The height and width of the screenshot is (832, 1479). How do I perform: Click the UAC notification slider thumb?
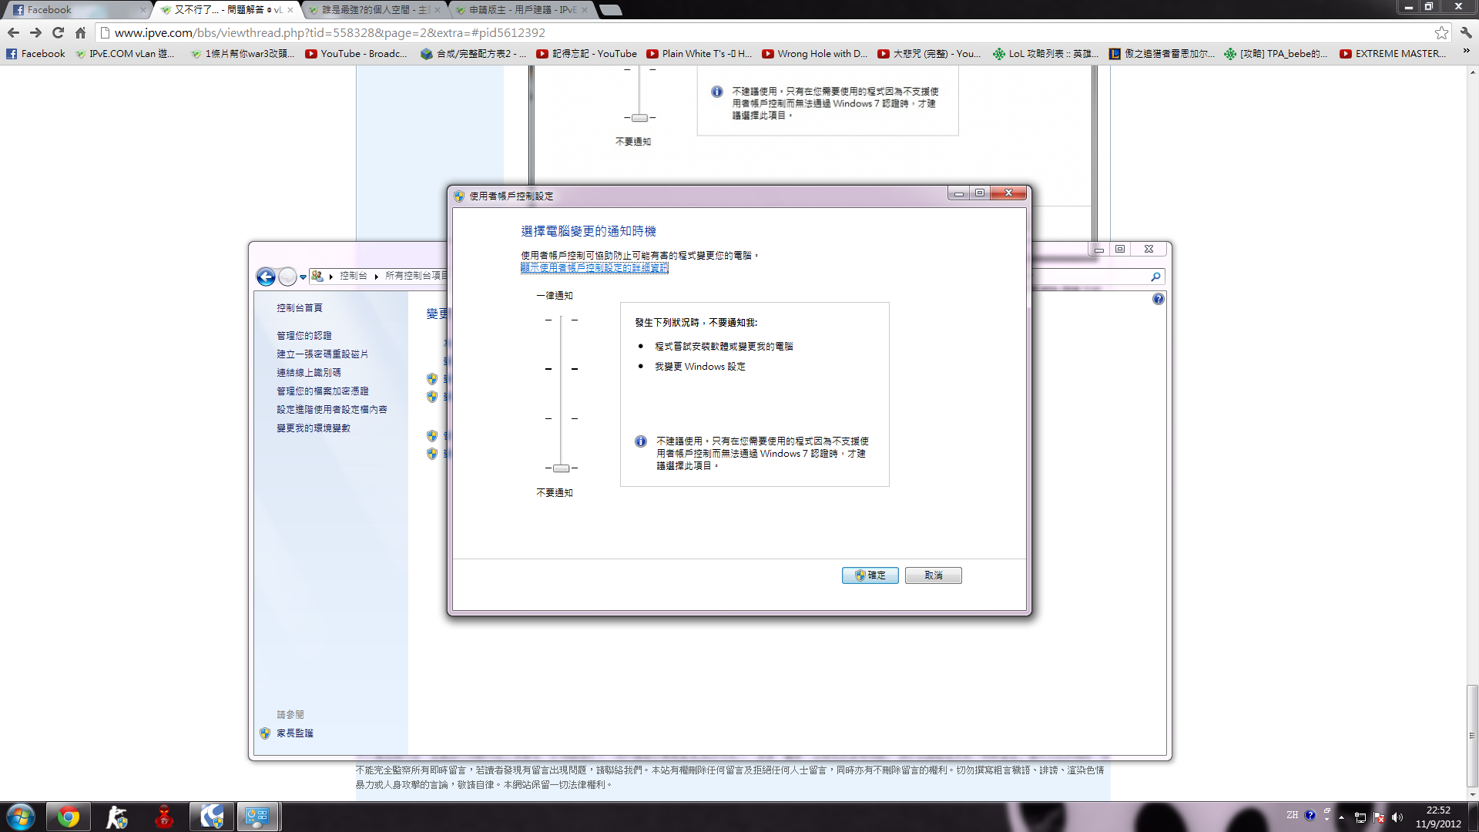pyautogui.click(x=561, y=468)
